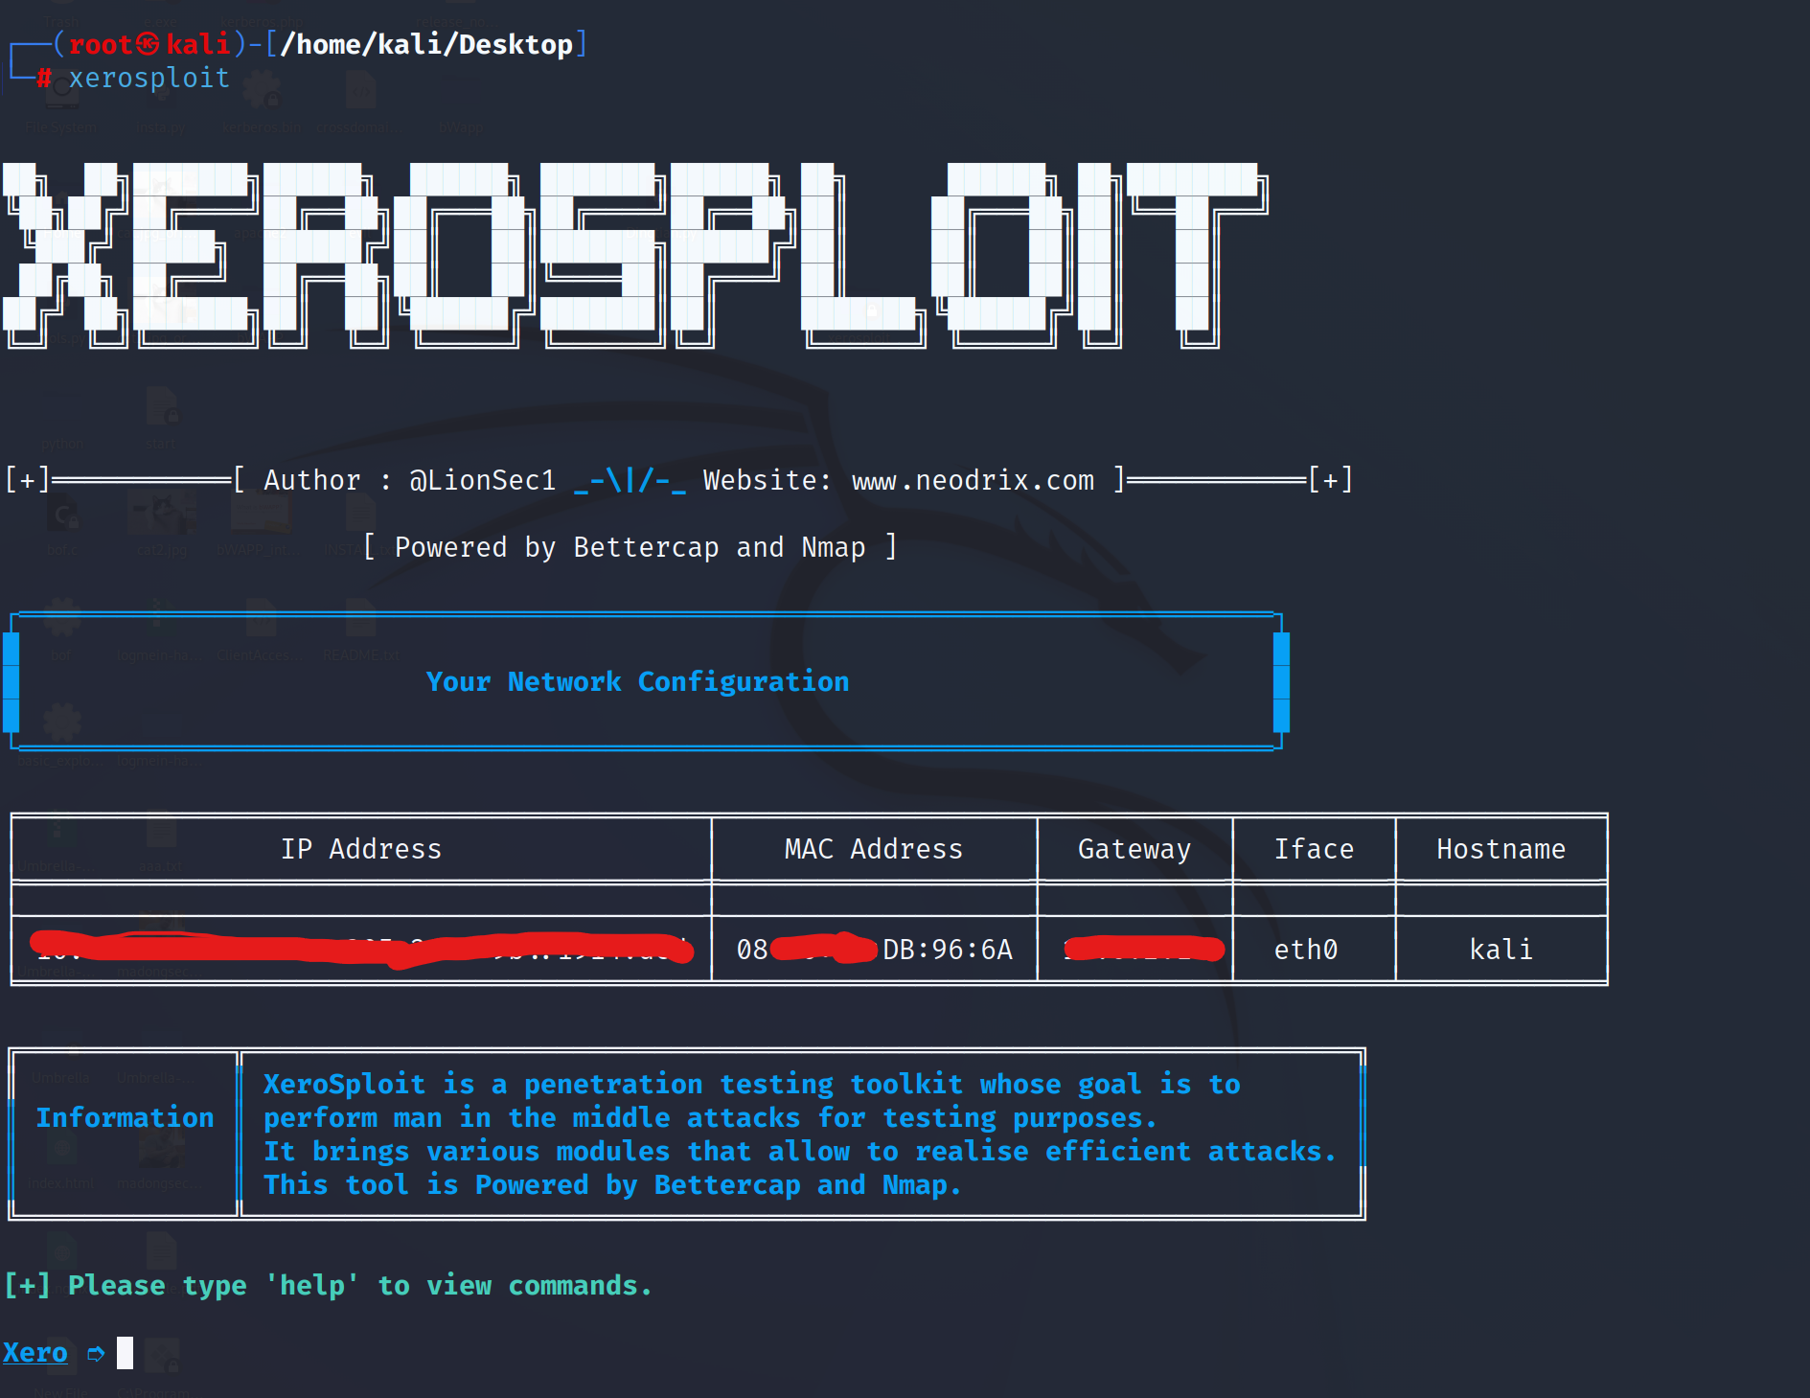
Task: Click the 'kali' hostname cell
Action: [1501, 950]
